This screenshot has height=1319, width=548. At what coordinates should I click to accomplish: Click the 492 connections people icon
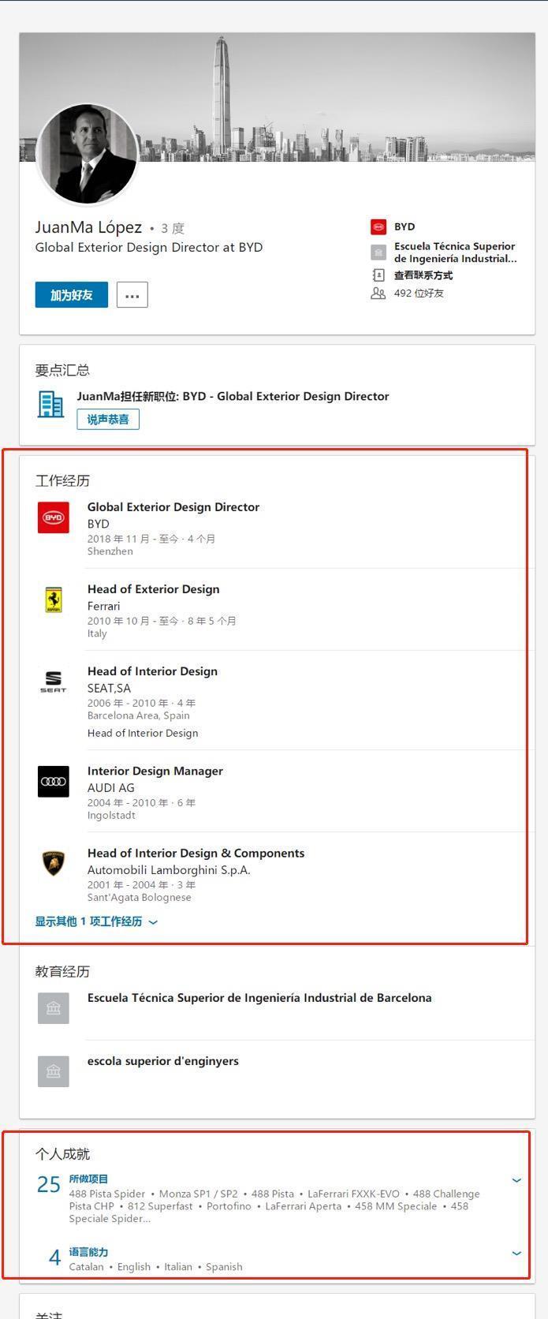pyautogui.click(x=378, y=293)
